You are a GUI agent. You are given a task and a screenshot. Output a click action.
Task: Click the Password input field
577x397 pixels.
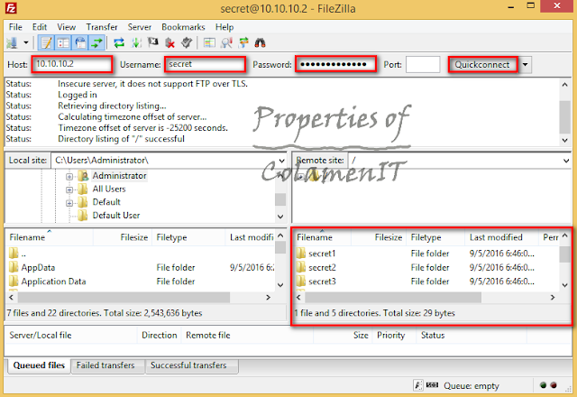336,64
